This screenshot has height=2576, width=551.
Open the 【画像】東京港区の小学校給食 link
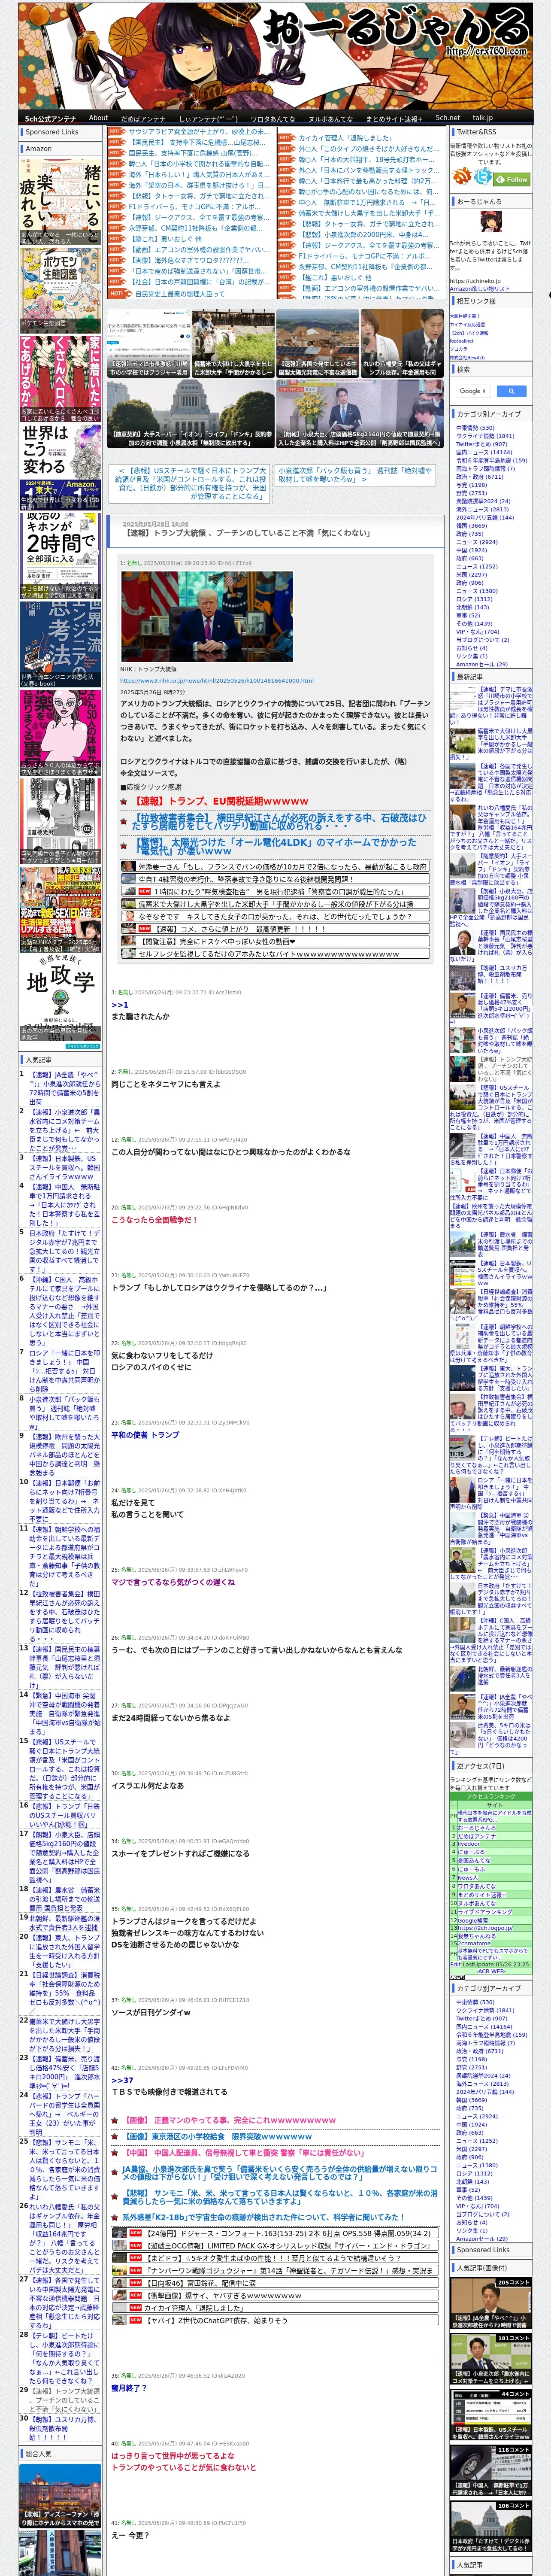point(218,2136)
